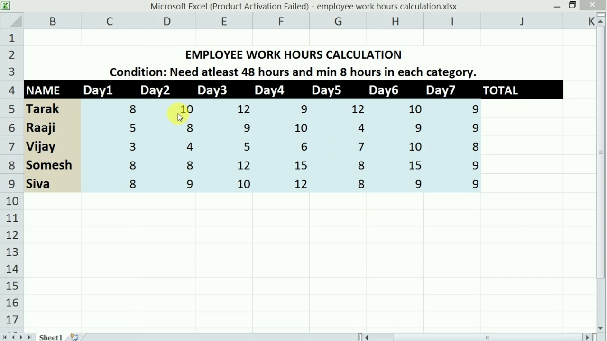This screenshot has width=607, height=341.
Task: Select the TOTAL header cell
Action: (522, 90)
